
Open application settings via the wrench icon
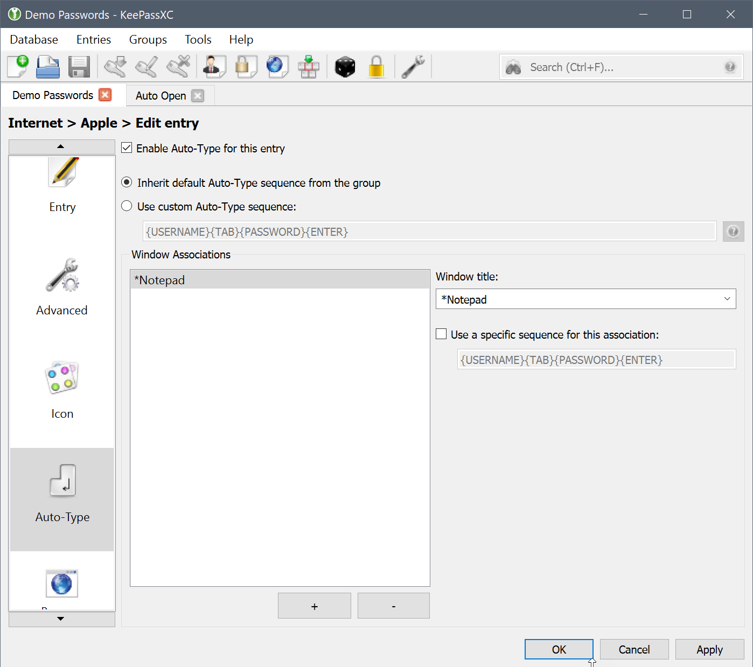click(413, 66)
